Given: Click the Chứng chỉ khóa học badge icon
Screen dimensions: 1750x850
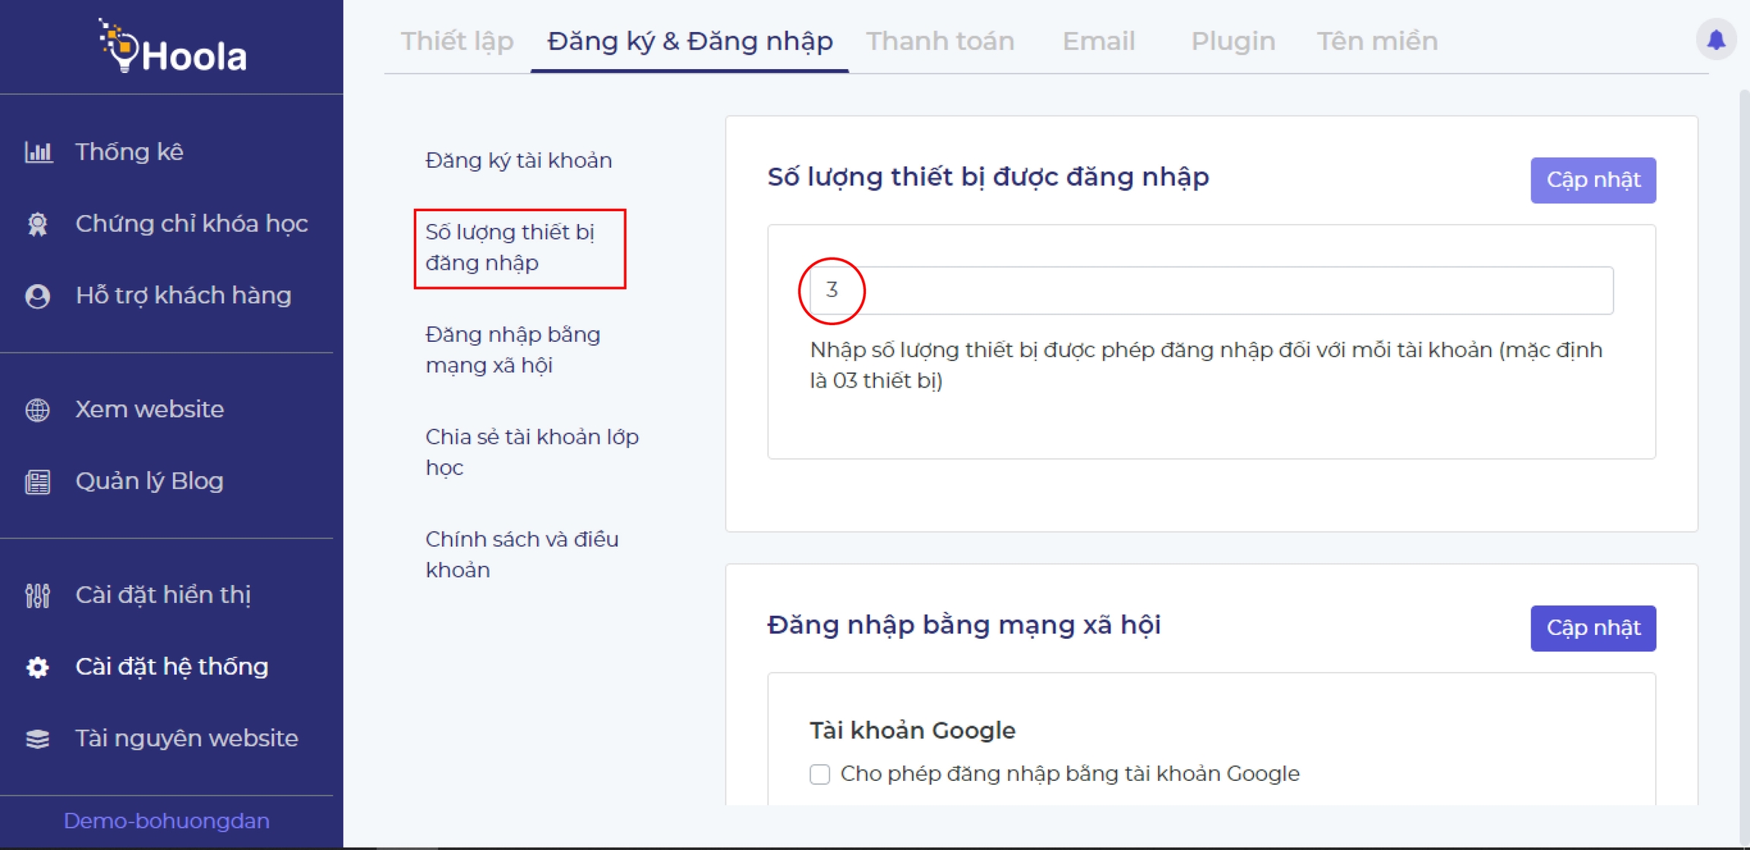Looking at the screenshot, I should [38, 224].
